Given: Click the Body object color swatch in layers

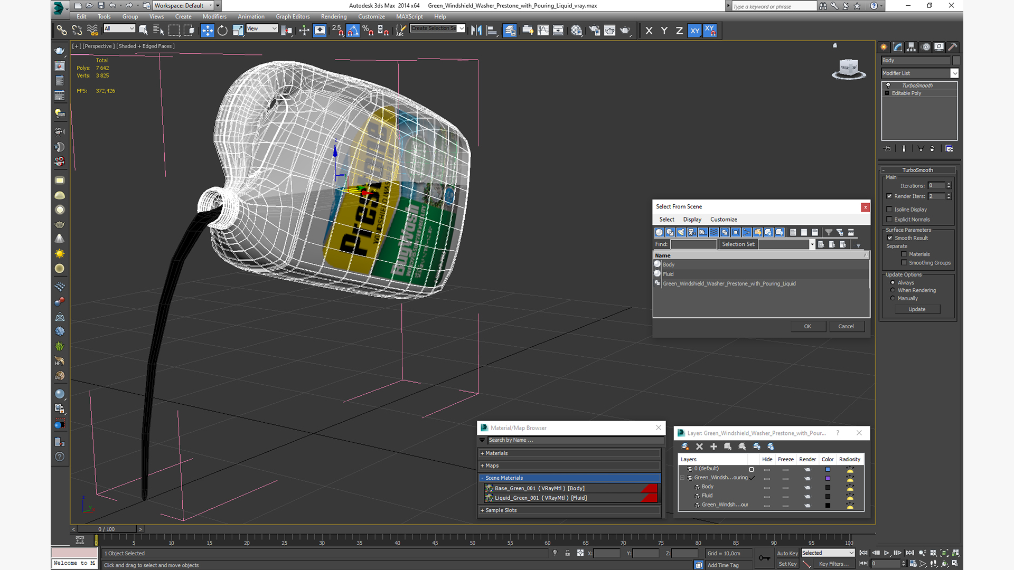Looking at the screenshot, I should [828, 487].
